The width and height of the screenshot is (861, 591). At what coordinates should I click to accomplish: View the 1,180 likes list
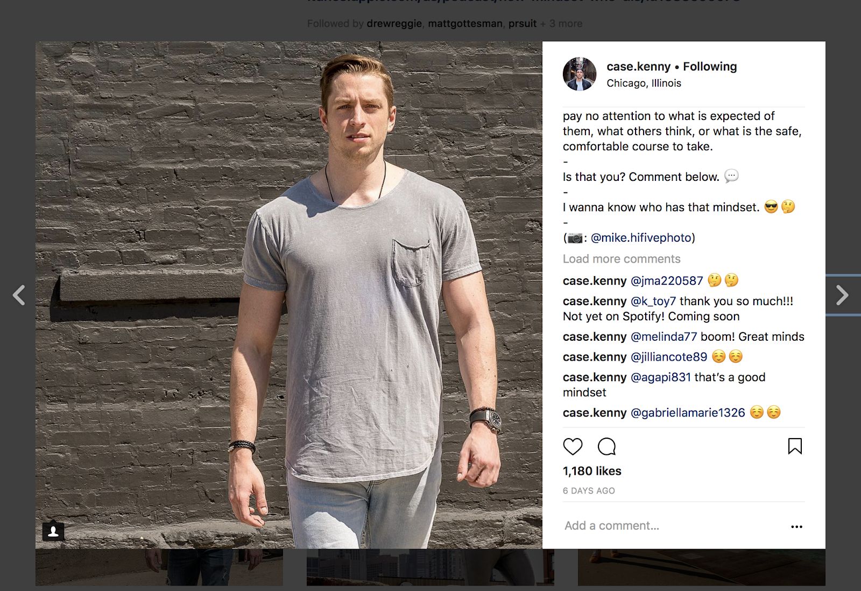point(592,471)
